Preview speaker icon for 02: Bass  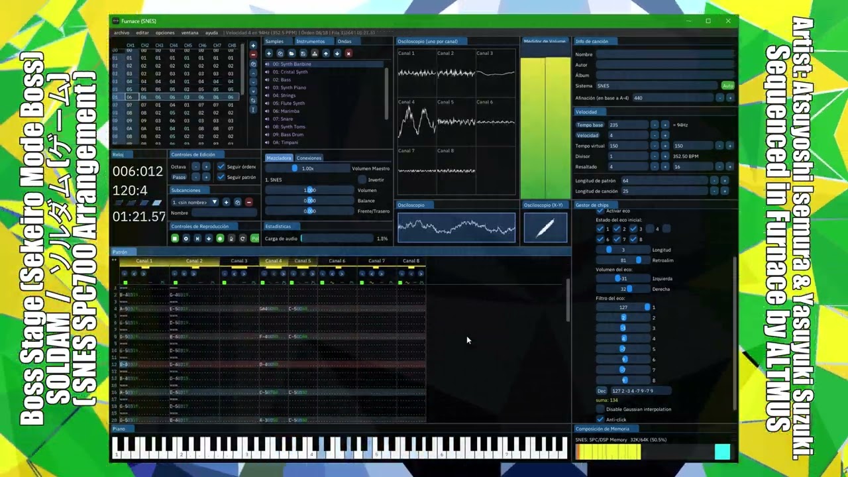[267, 79]
